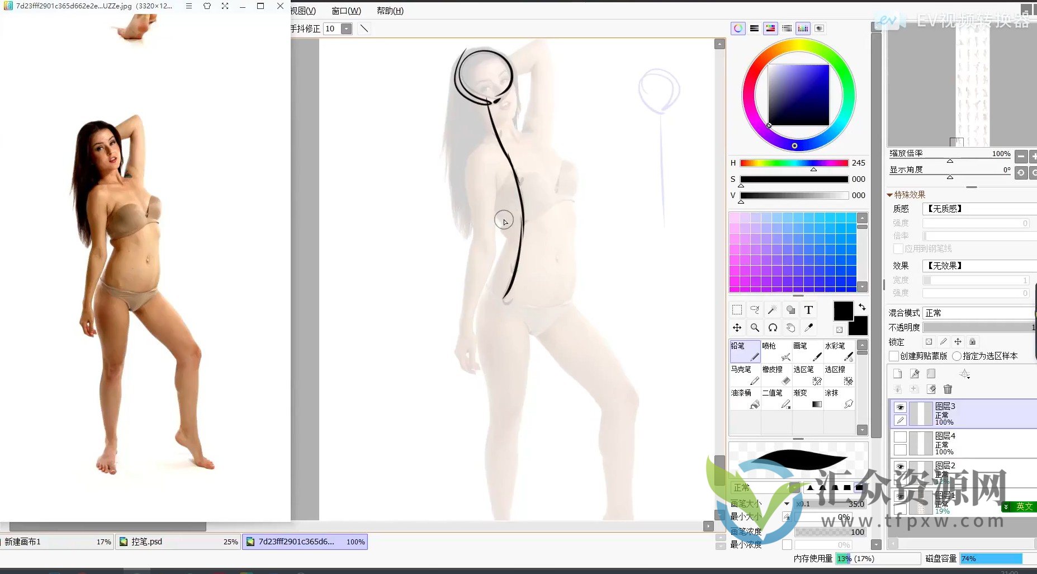Toggle the color wheel panel icon
The image size is (1037, 574).
click(x=738, y=29)
